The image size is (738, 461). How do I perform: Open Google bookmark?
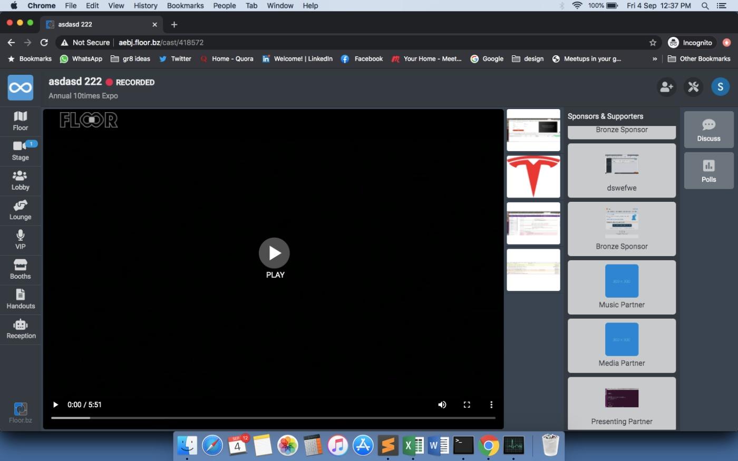pos(487,59)
